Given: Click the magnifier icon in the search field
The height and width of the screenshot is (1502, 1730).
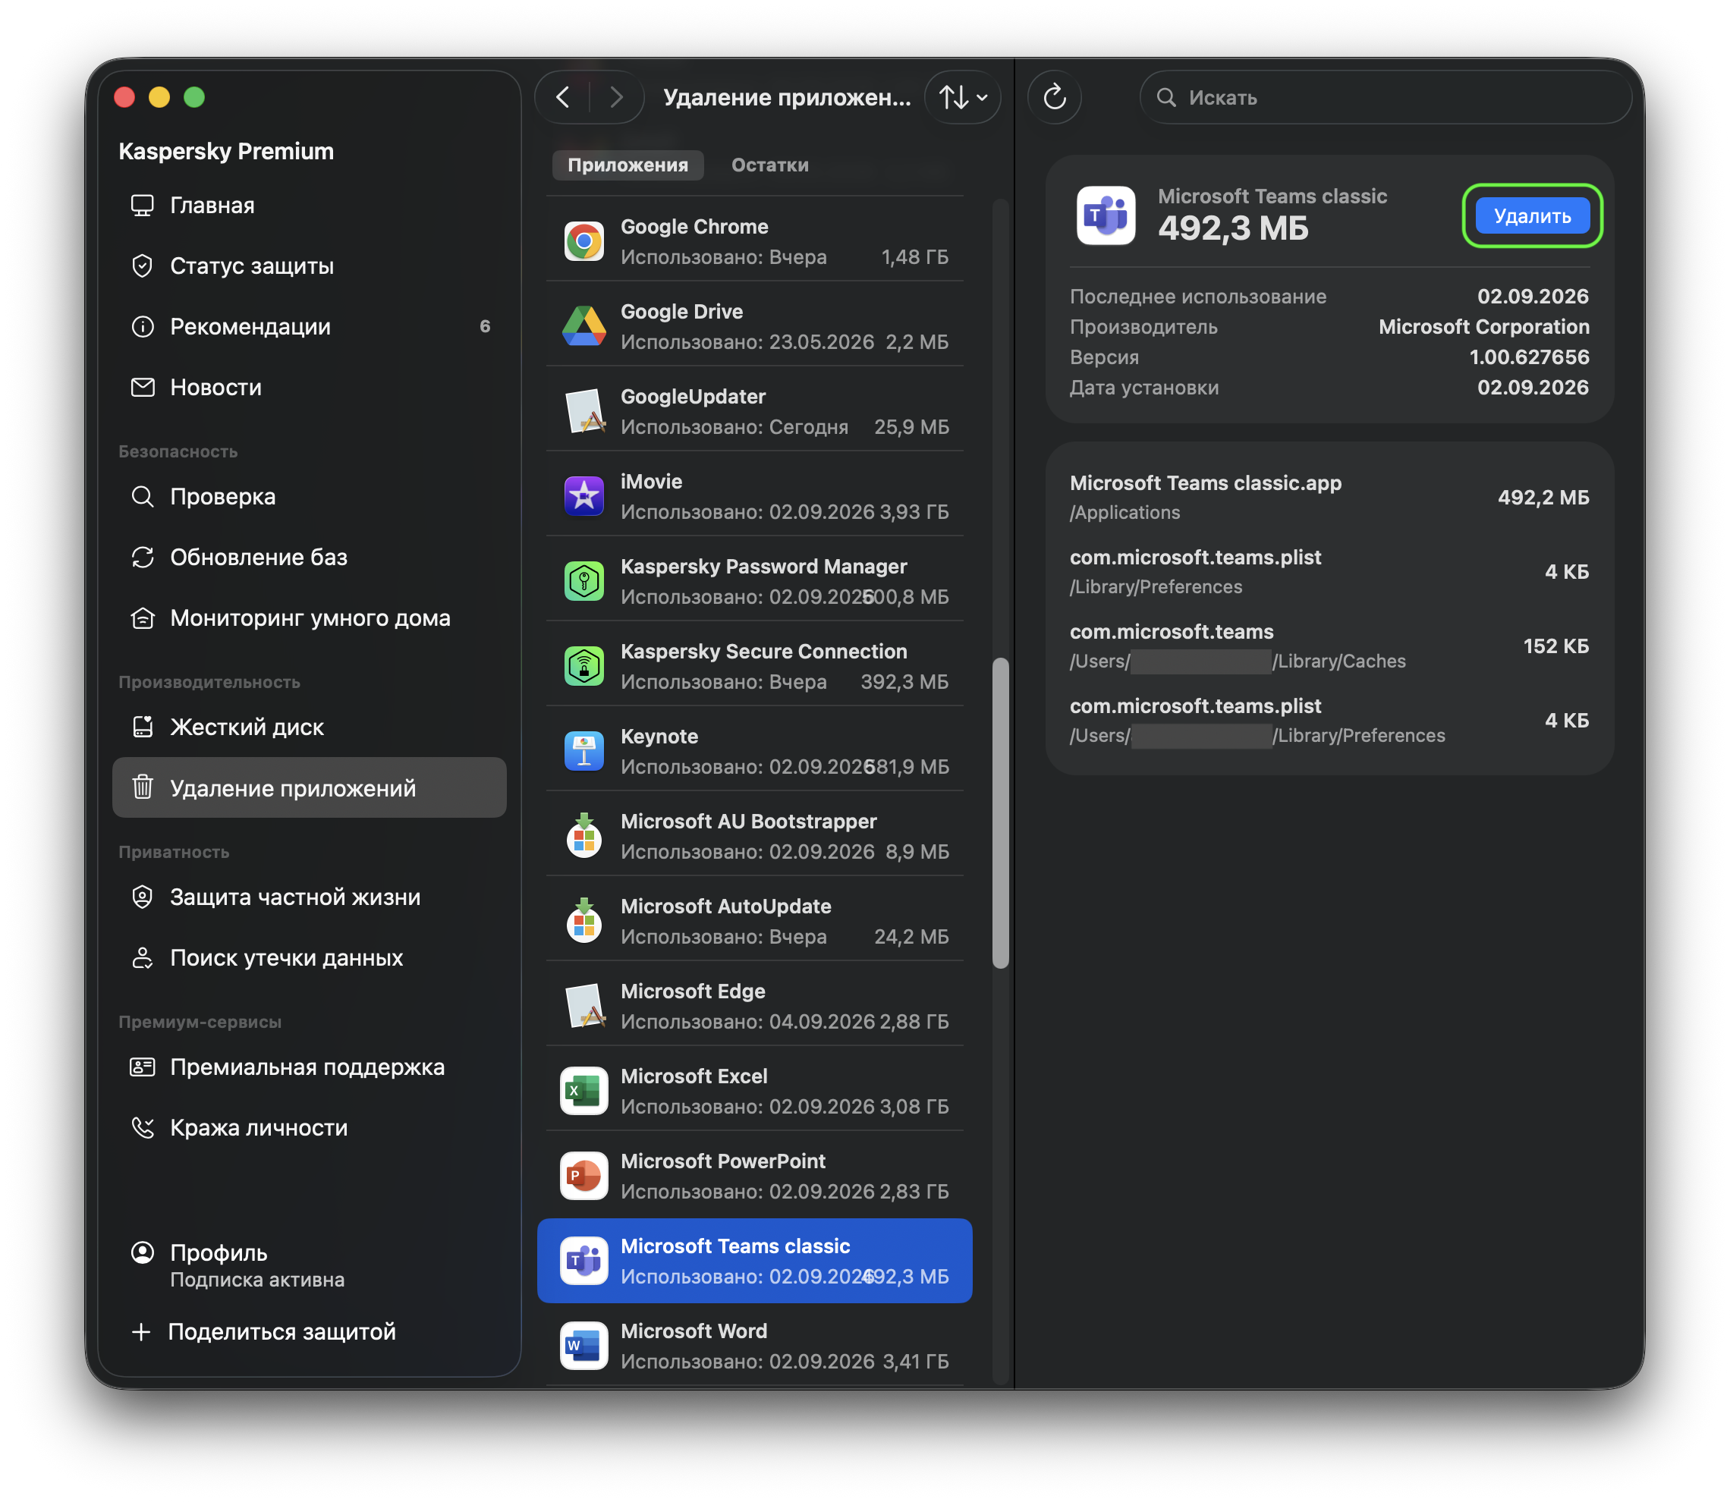Looking at the screenshot, I should click(x=1166, y=98).
